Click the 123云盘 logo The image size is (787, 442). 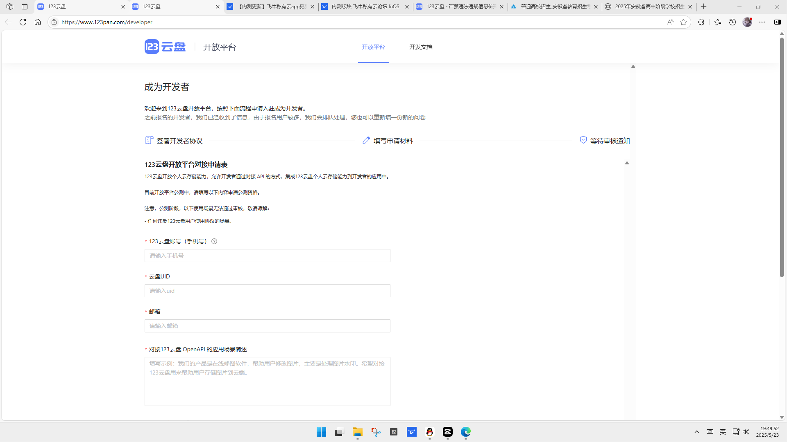(165, 47)
